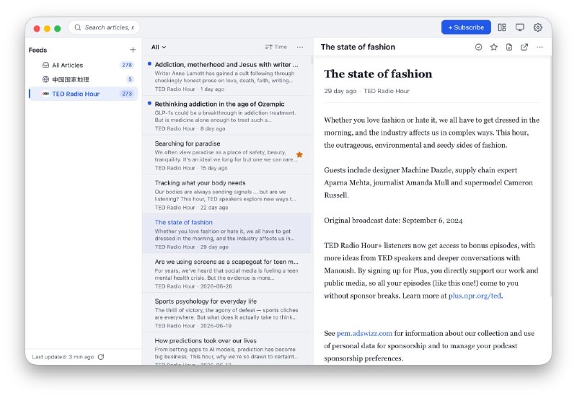Follow the plus.npr.org/ted link
This screenshot has width=577, height=398.
475,296
